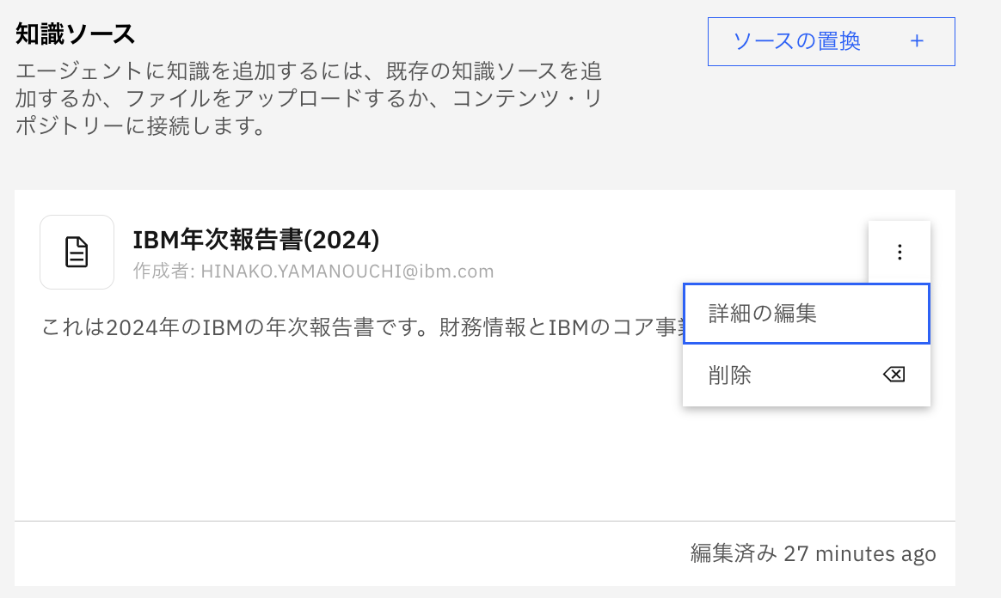Image resolution: width=1001 pixels, height=598 pixels.
Task: Open the three-dot overflow menu
Action: click(x=900, y=252)
